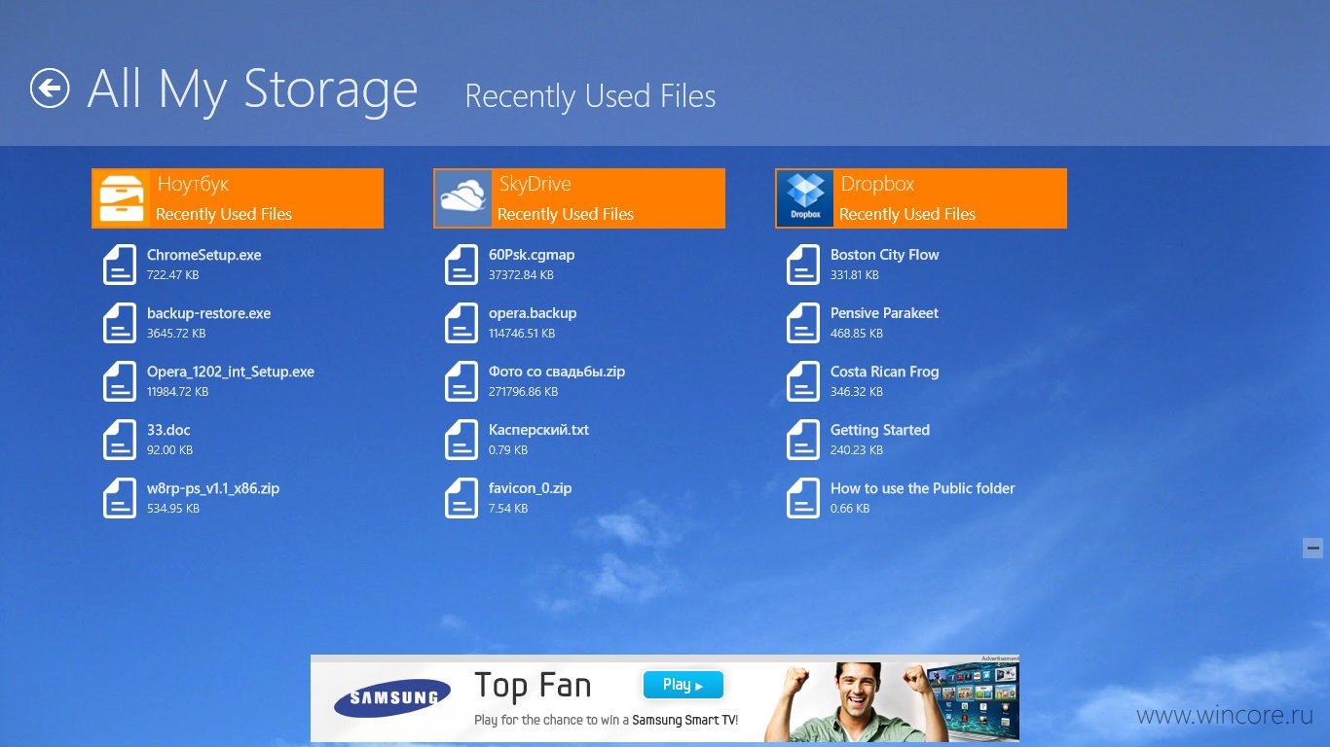Click file icon beside Pensive Parakeet
This screenshot has height=747, width=1330.
pyautogui.click(x=803, y=323)
